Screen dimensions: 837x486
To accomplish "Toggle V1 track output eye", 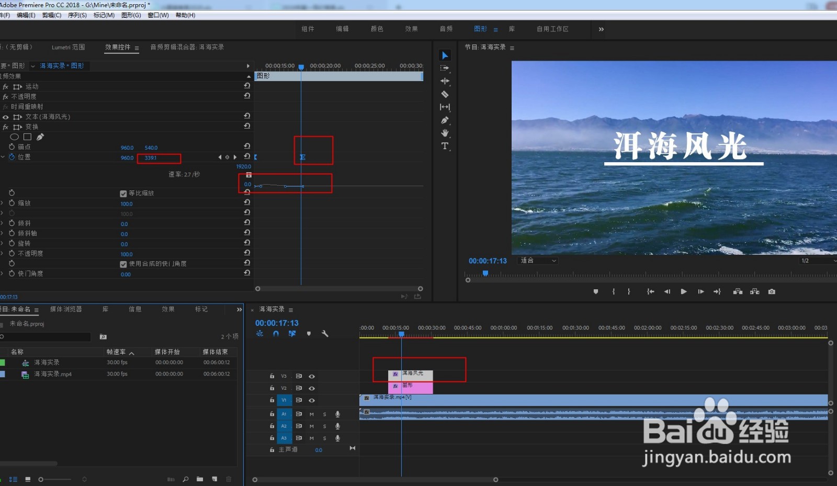I will click(x=312, y=400).
